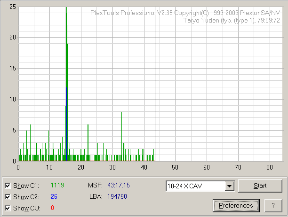The image size is (288, 217).
Task: Click the green spike near minute 33
Action: point(121,137)
